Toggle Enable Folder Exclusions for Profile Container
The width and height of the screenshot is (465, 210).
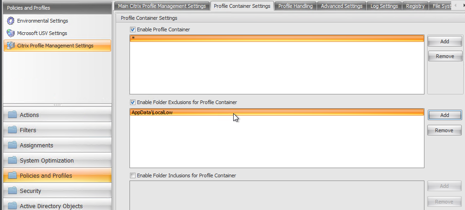click(133, 102)
